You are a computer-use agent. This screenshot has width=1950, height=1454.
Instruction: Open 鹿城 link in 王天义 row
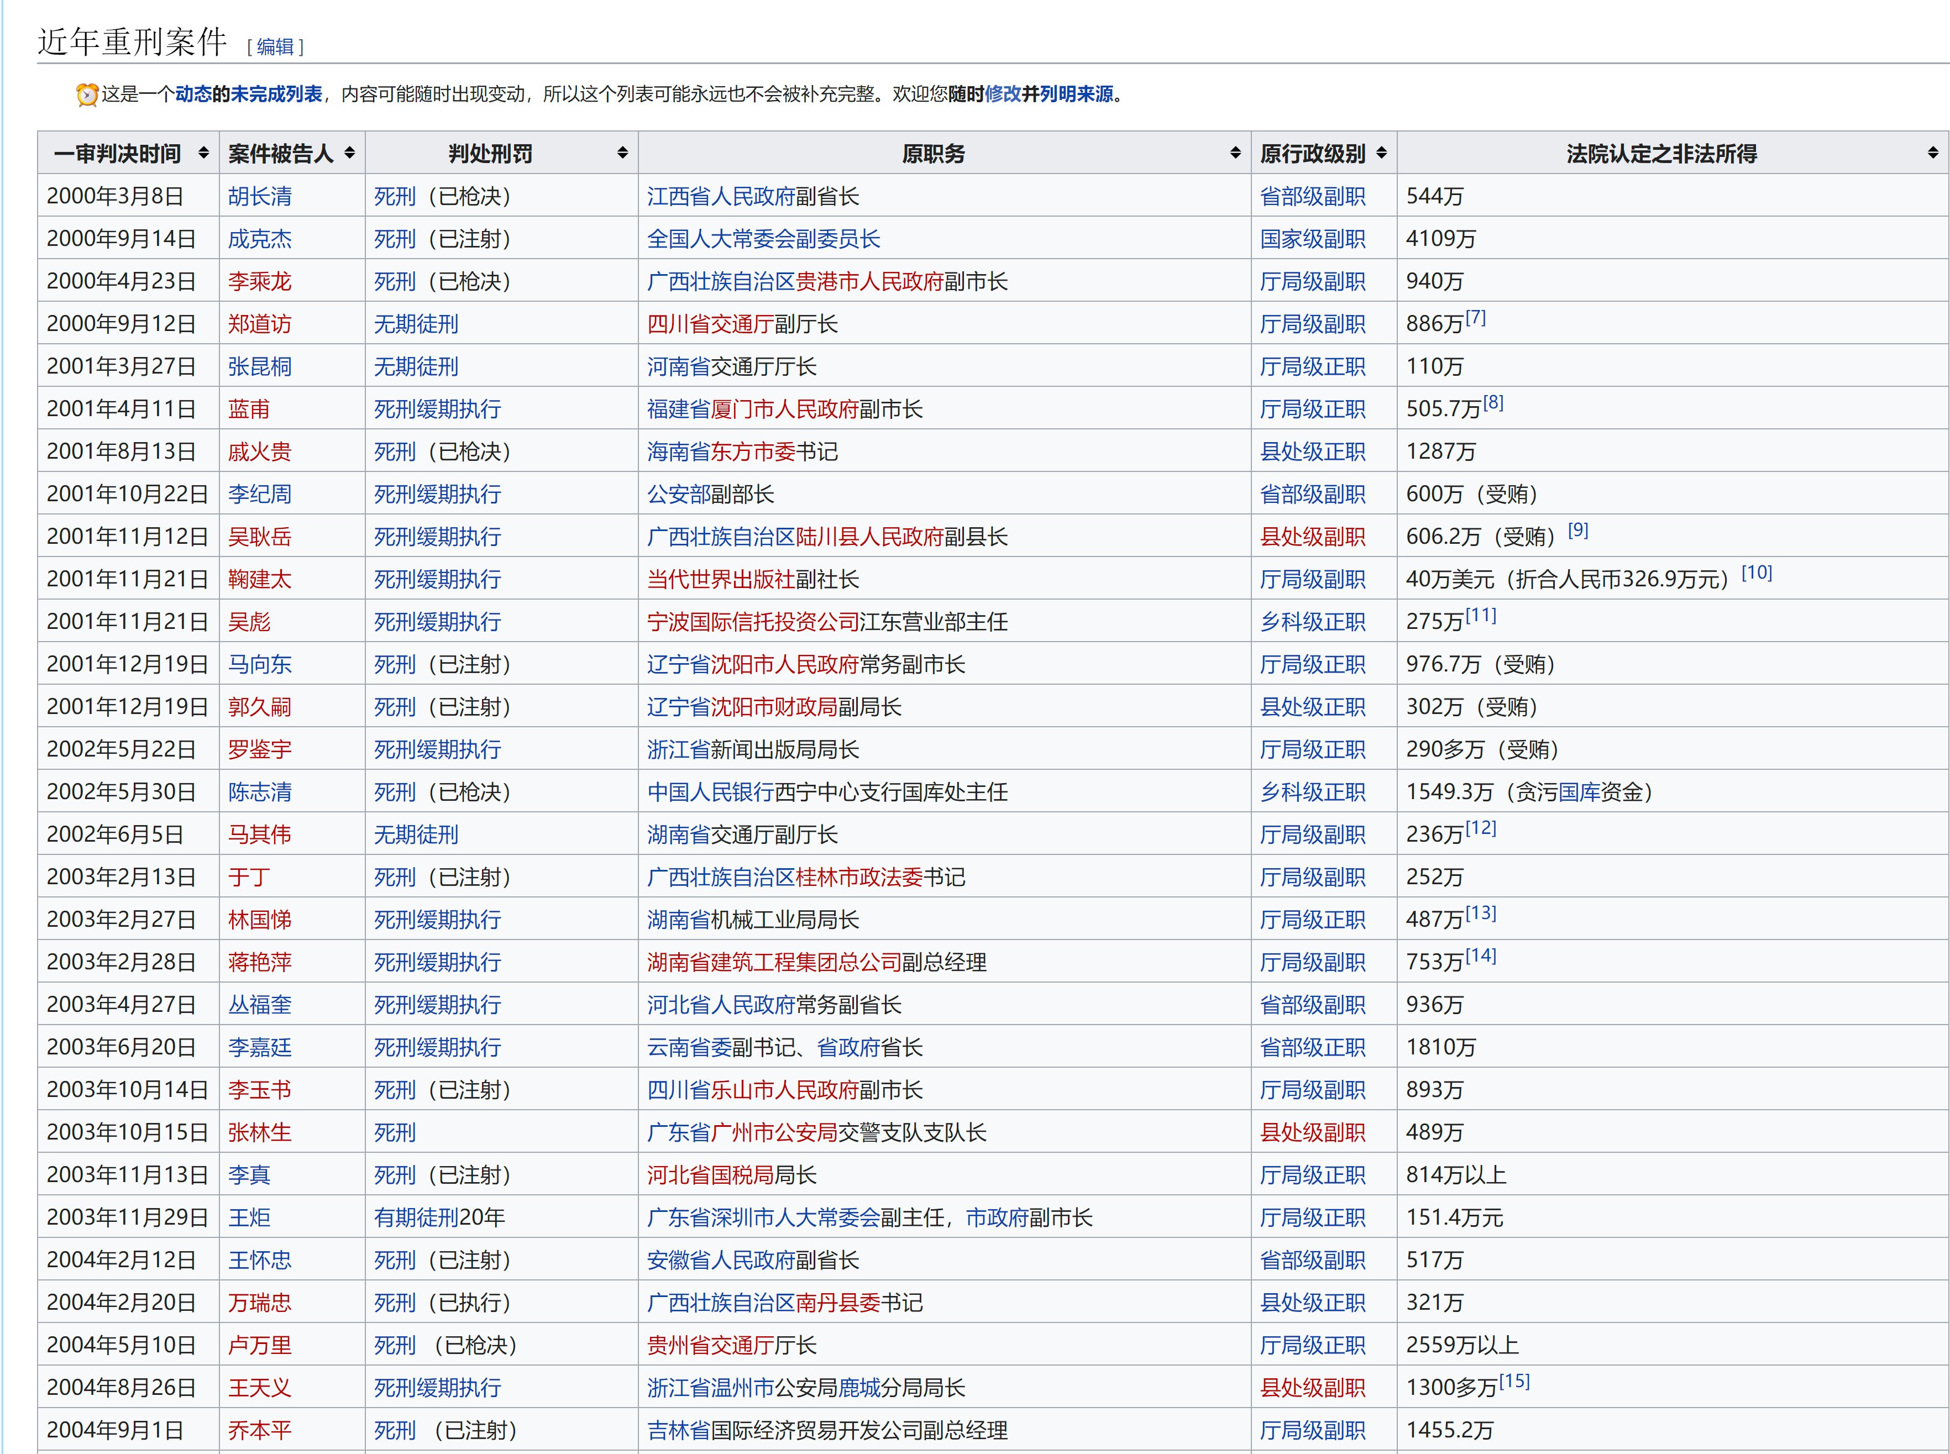(x=859, y=1388)
